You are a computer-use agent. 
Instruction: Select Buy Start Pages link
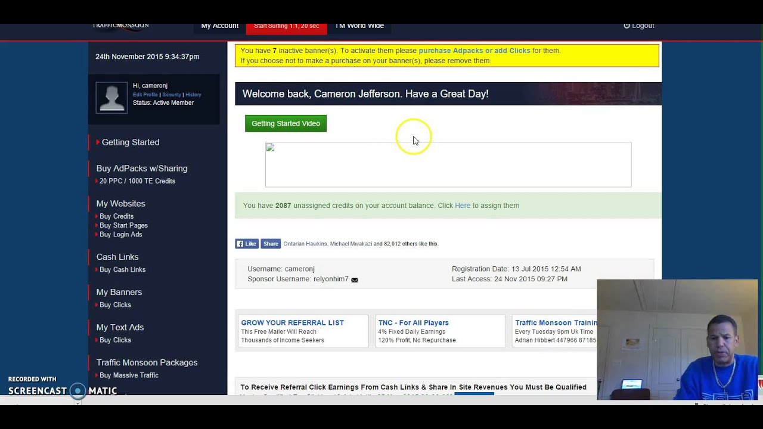(123, 225)
